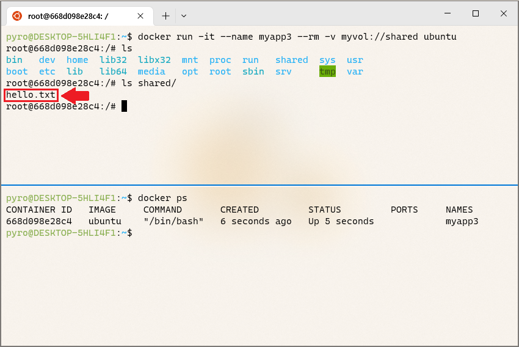Click the 'shared' directory name in ls output
519x347 pixels.
[292, 60]
